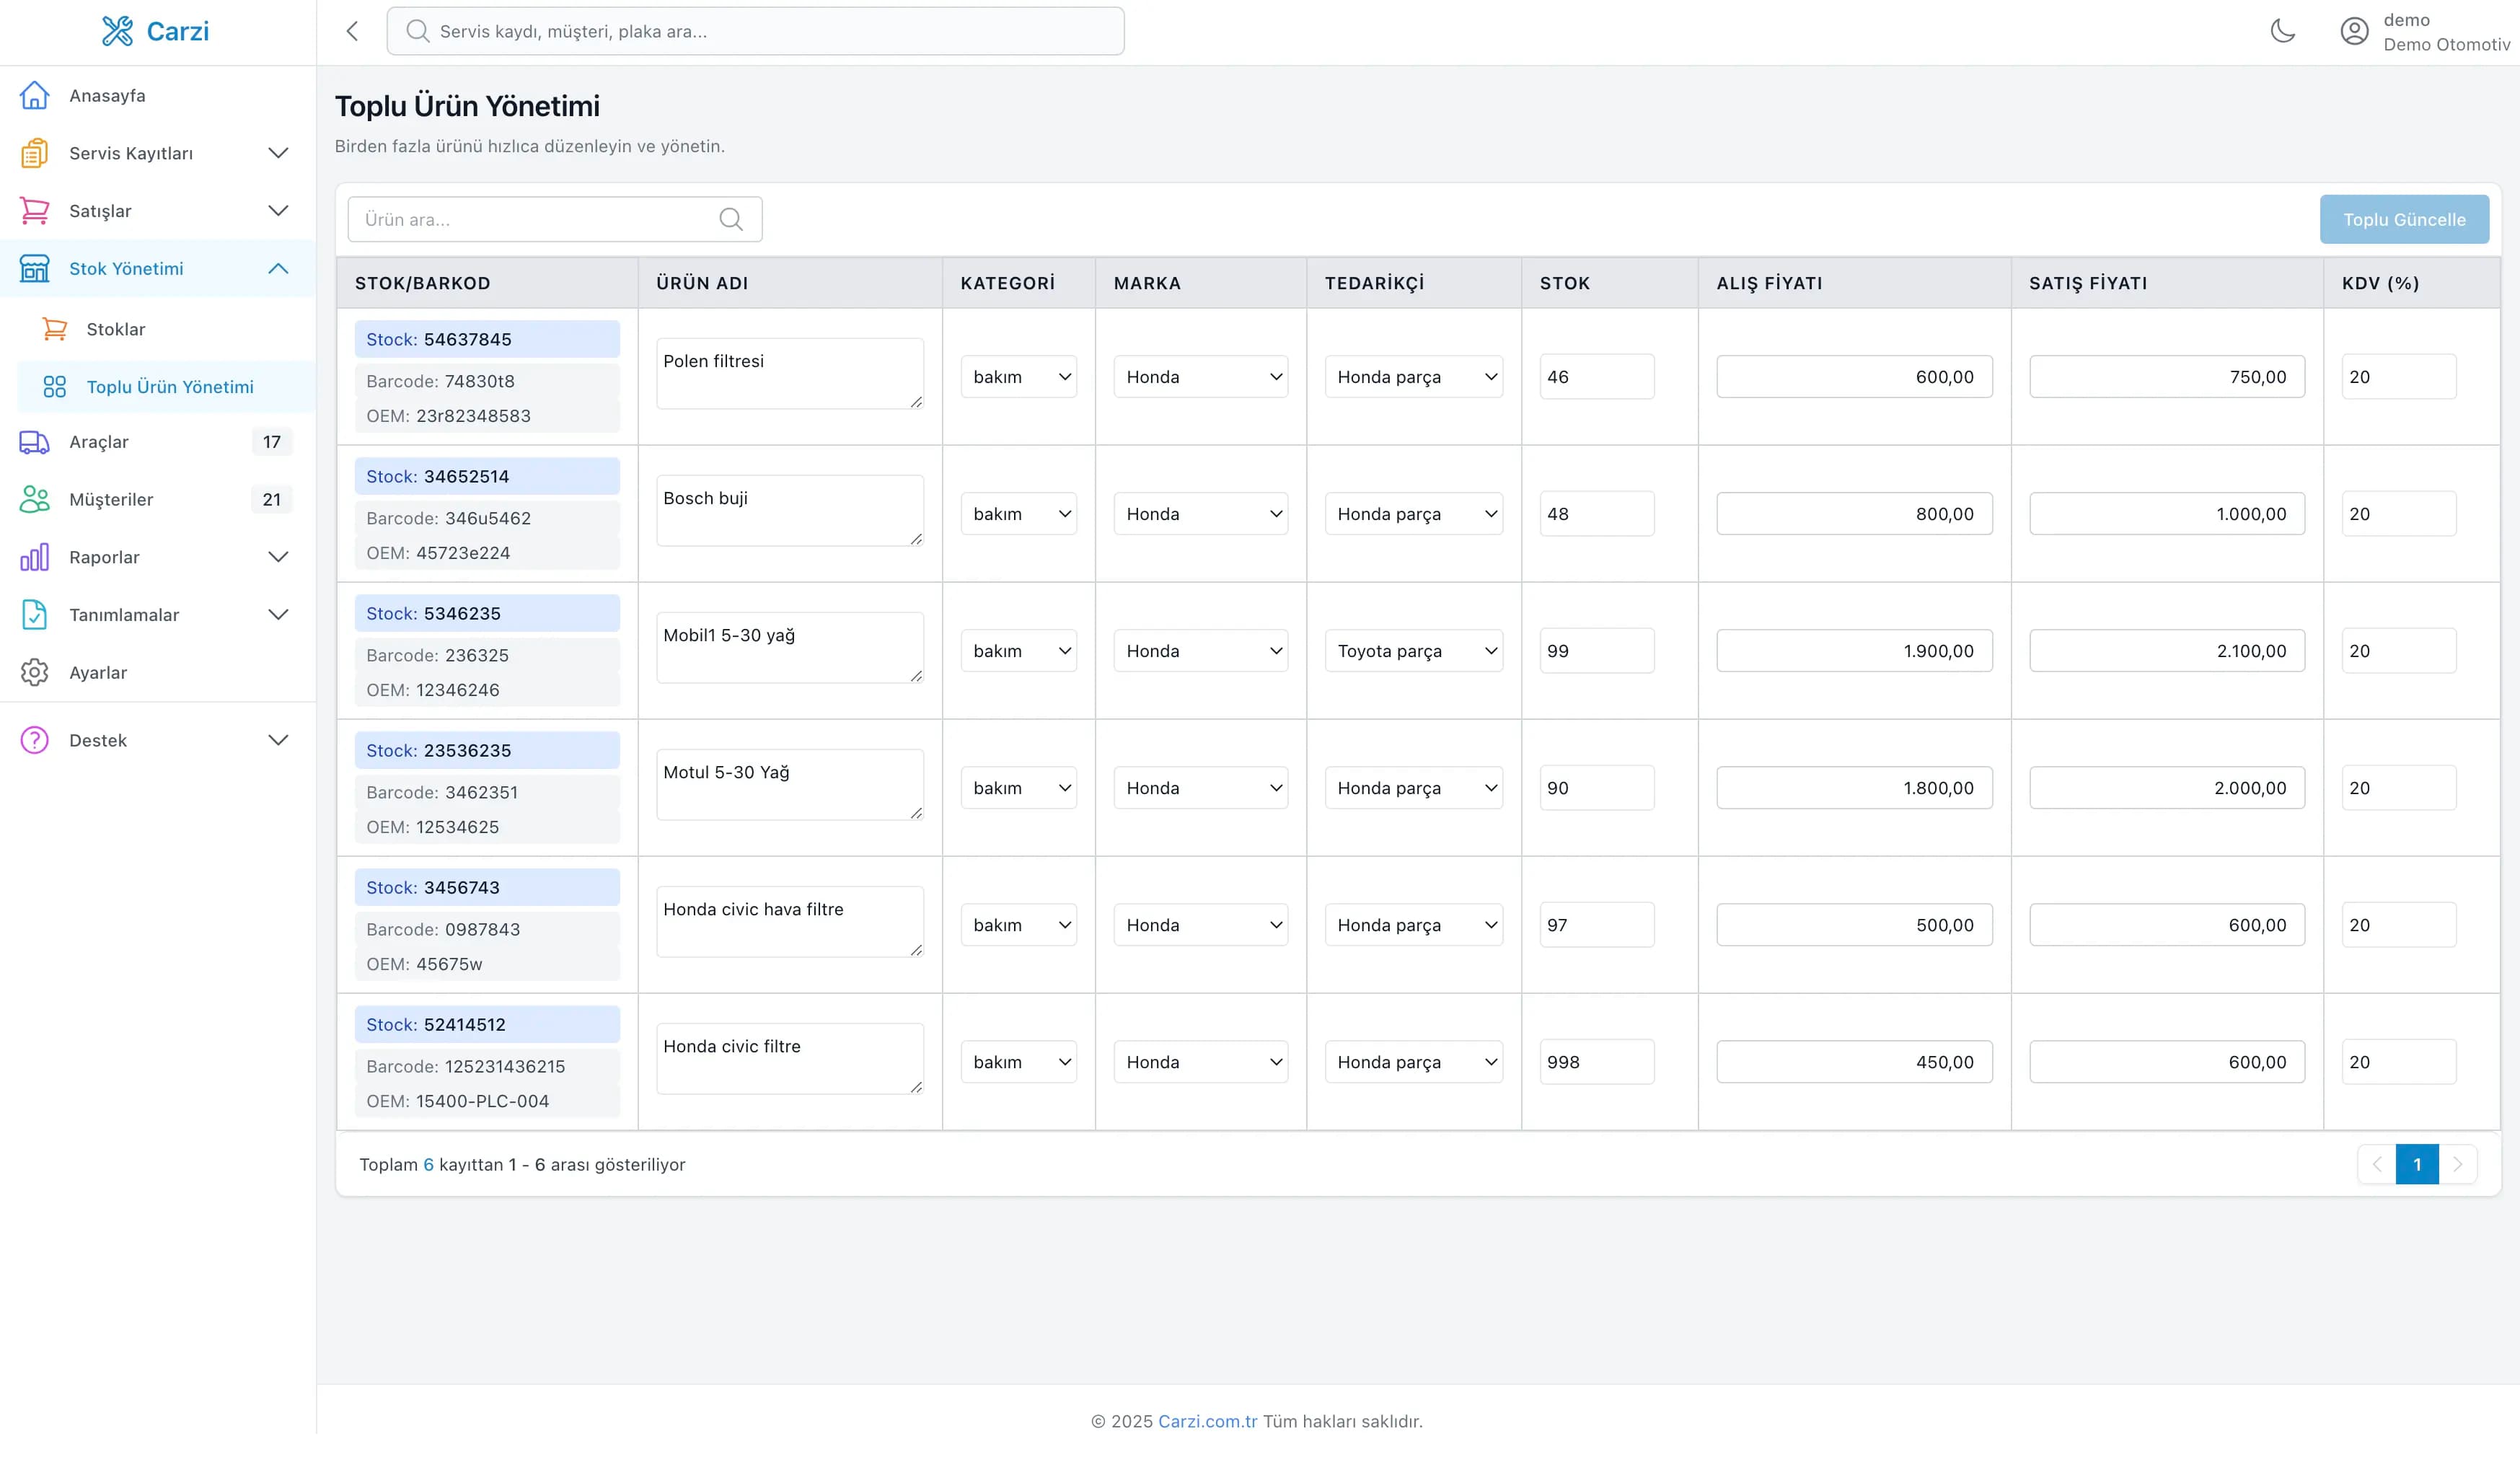This screenshot has height=1457, width=2520.
Task: Open Stoklar submenu item
Action: tap(166, 329)
